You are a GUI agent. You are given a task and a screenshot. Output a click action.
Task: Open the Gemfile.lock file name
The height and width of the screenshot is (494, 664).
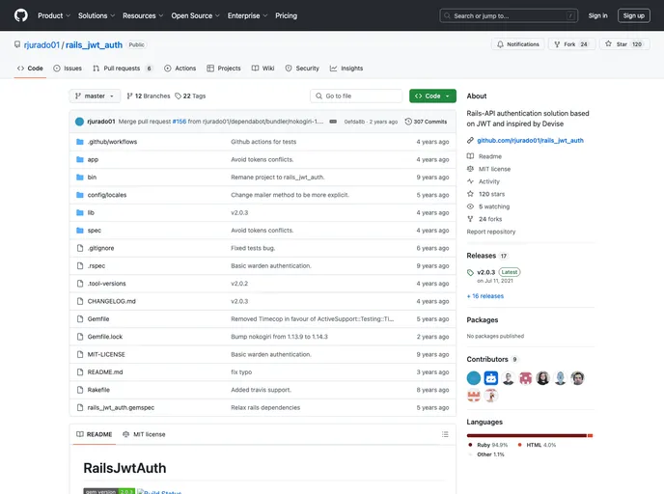(105, 337)
